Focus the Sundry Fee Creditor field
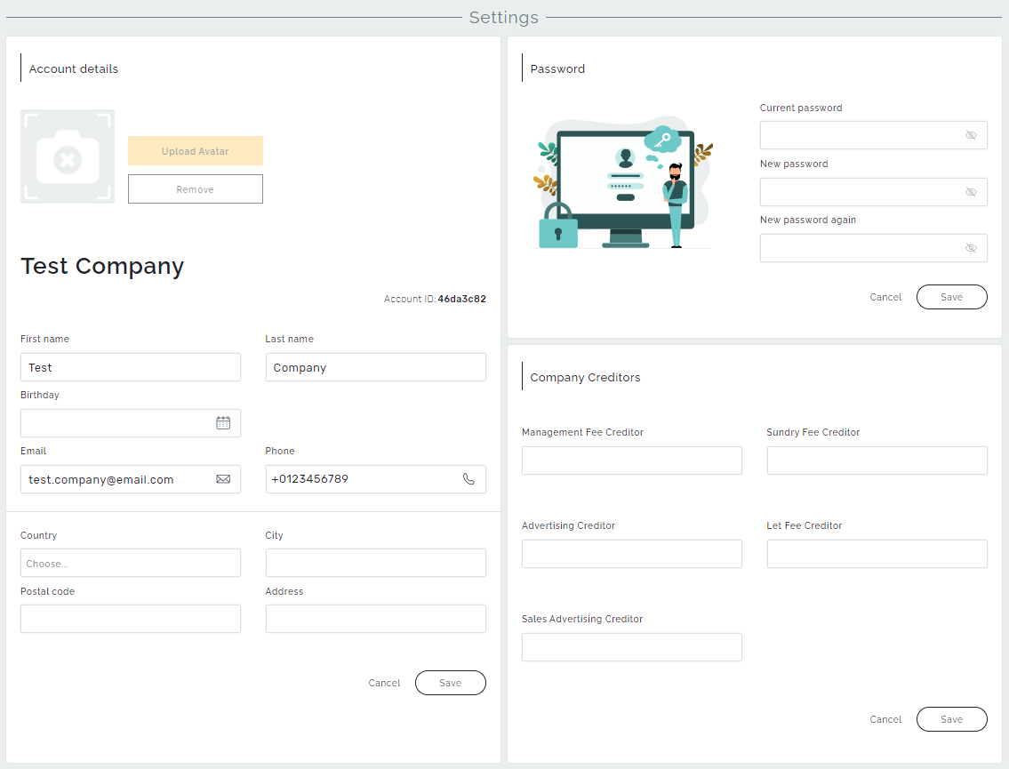The height and width of the screenshot is (769, 1009). tap(877, 461)
